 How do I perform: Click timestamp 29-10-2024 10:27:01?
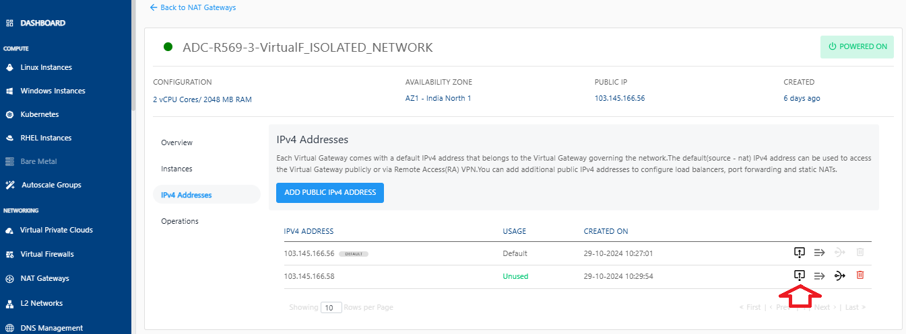[x=618, y=253]
